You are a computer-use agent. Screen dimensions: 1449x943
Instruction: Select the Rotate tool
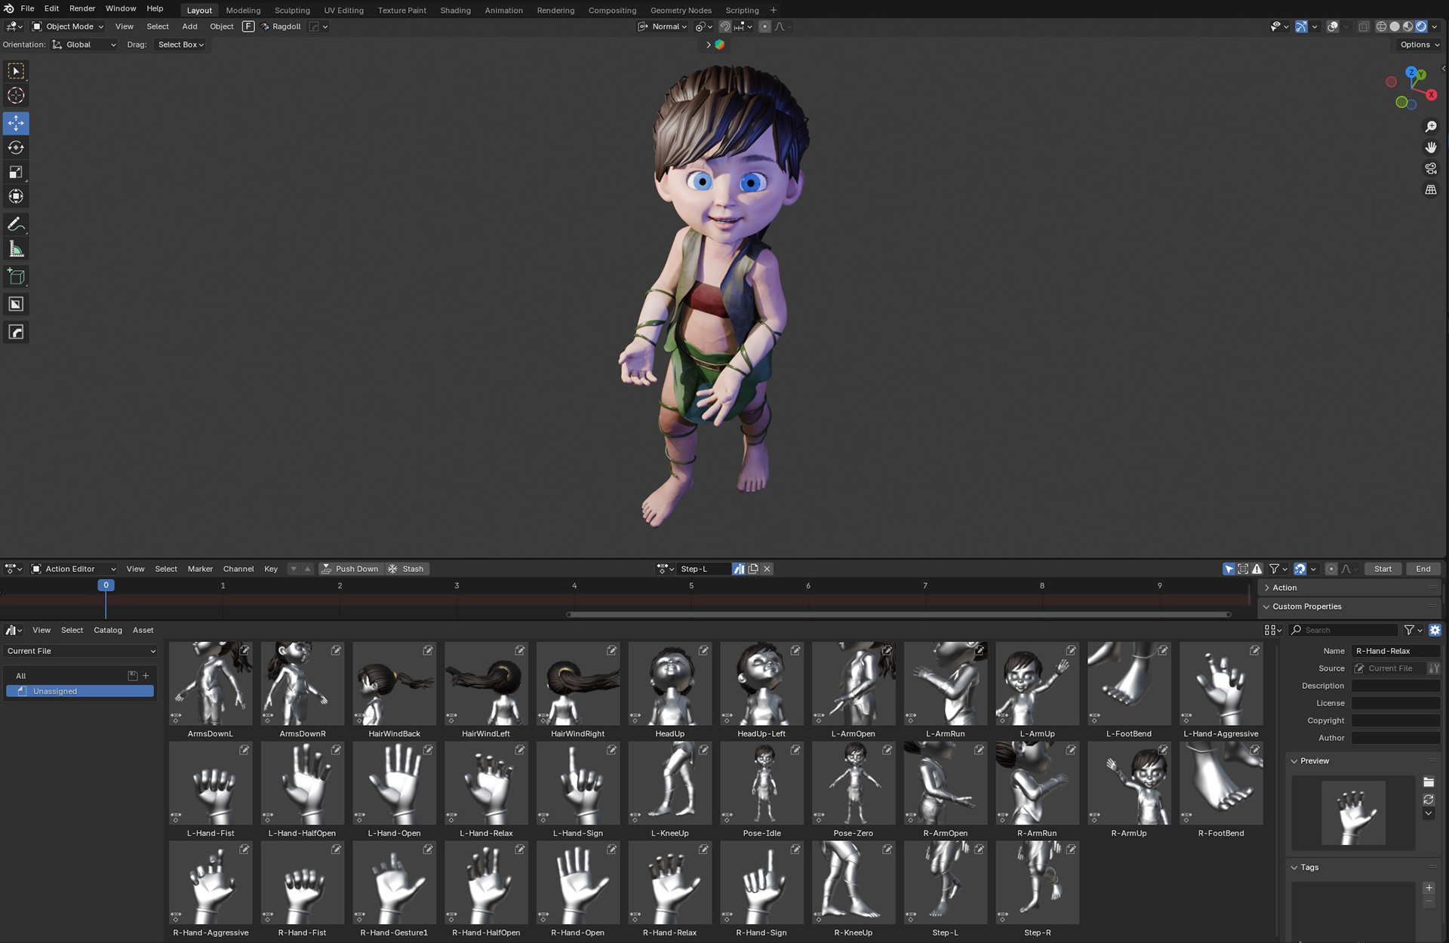15,148
